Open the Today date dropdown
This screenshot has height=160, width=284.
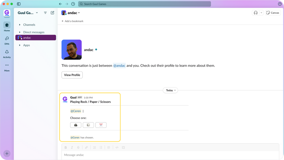(x=170, y=90)
